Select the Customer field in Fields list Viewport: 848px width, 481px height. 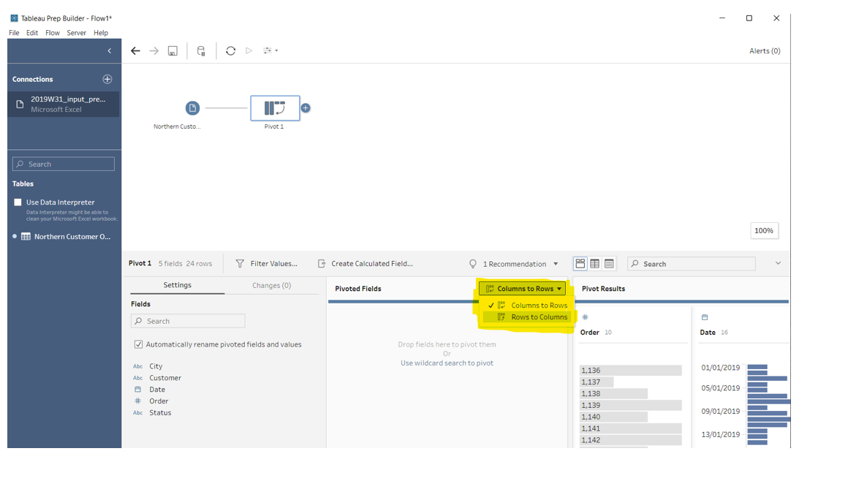pos(165,378)
